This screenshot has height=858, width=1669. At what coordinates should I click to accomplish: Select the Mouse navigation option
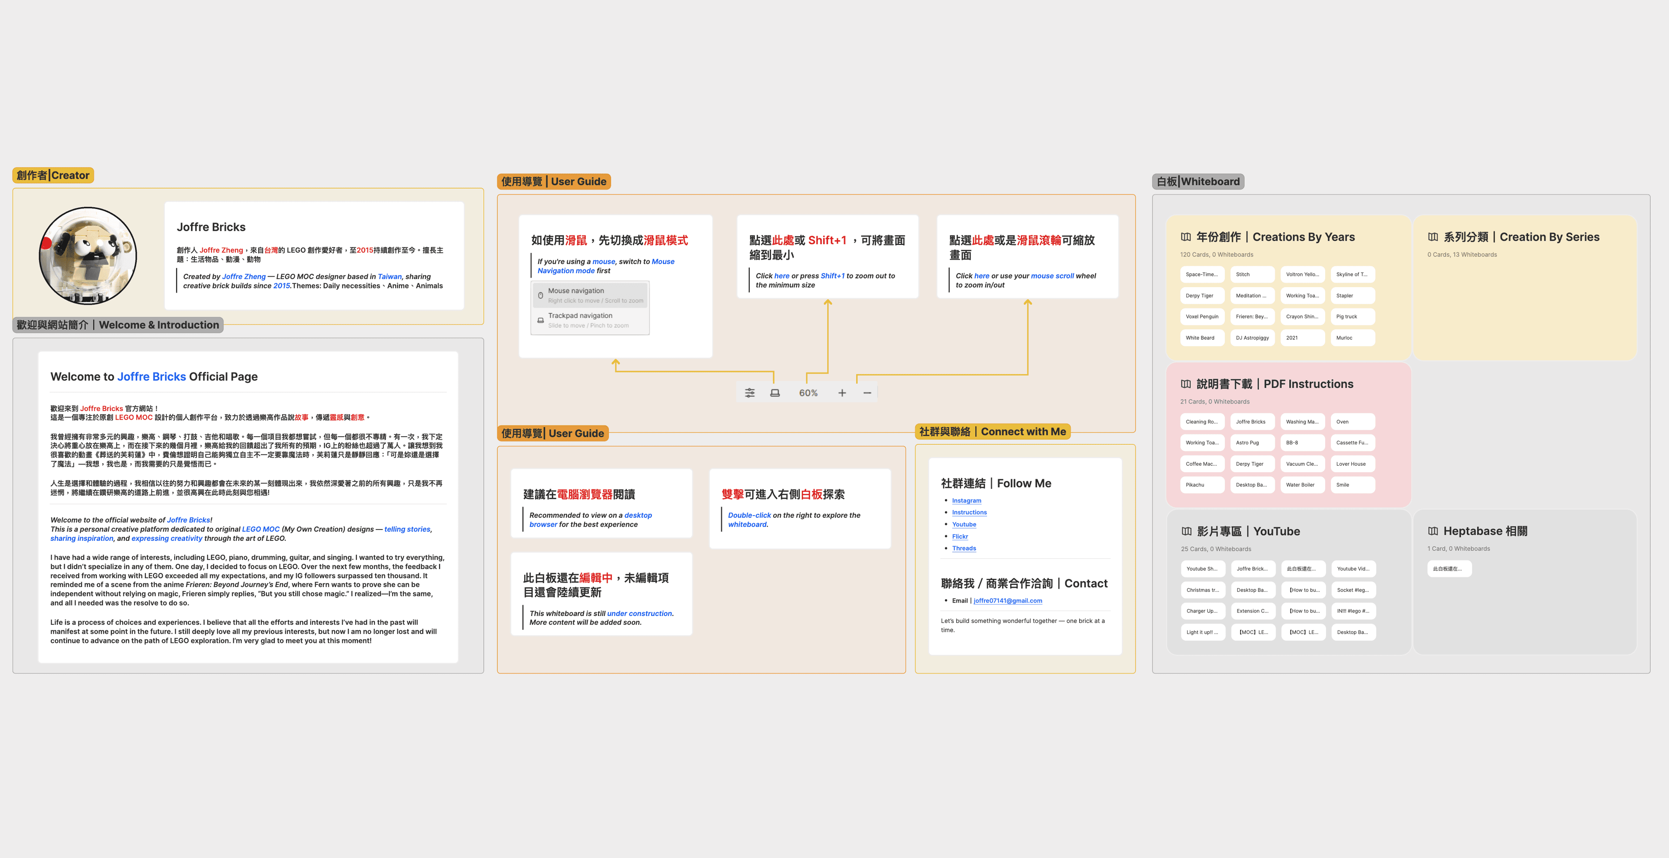[x=590, y=295]
